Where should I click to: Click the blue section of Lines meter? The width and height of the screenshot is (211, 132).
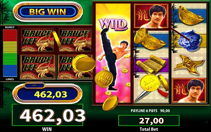click(x=10, y=71)
